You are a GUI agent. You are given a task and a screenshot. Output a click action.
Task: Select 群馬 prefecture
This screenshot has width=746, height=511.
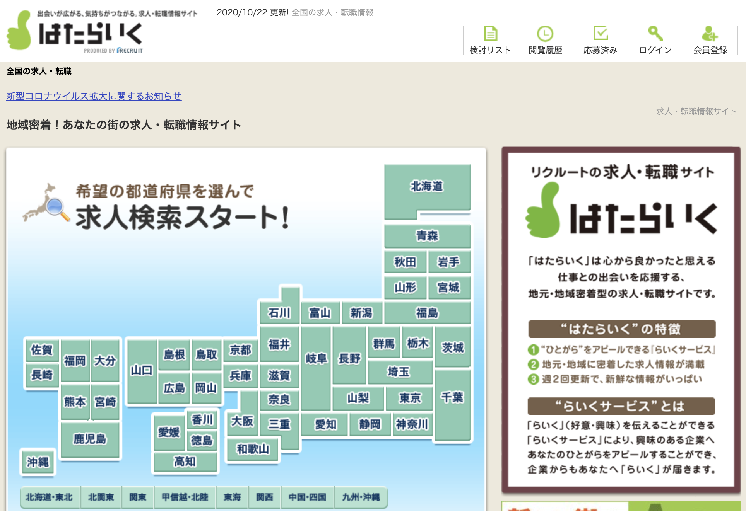(384, 343)
